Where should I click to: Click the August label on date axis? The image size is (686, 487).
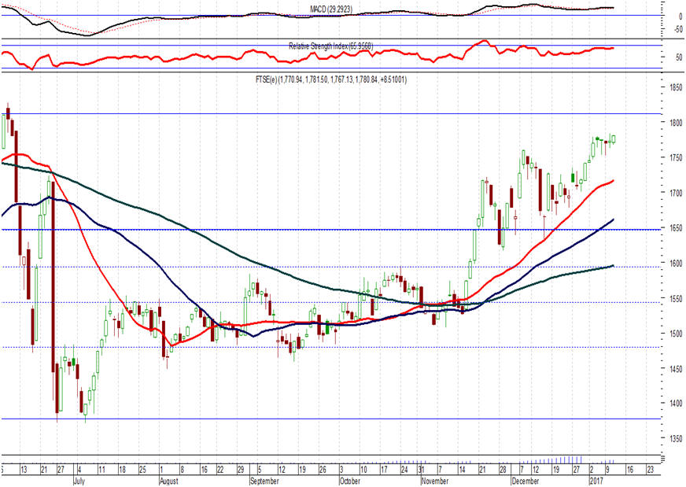170,479
